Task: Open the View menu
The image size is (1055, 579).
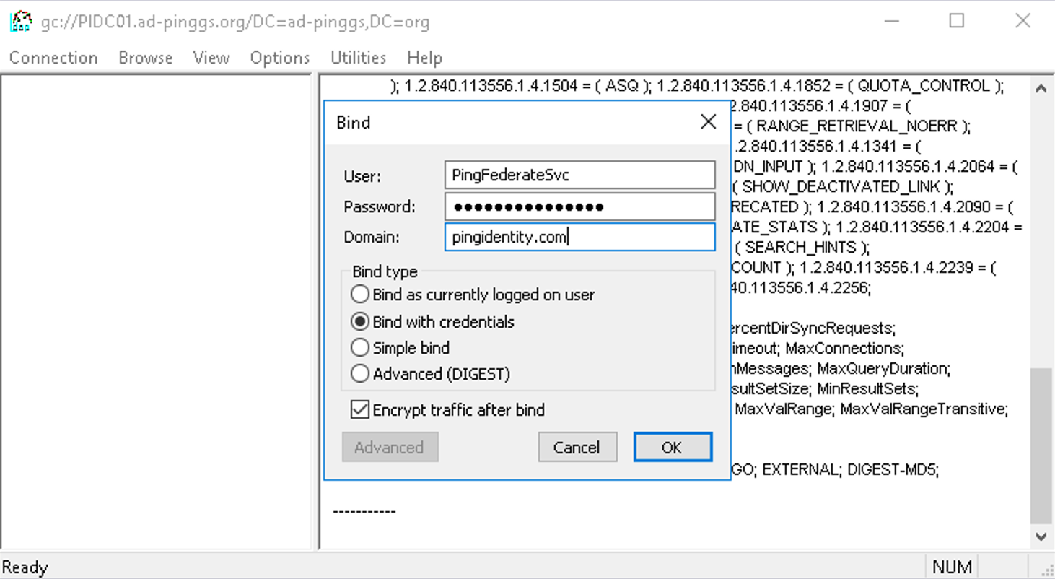Action: [x=211, y=58]
